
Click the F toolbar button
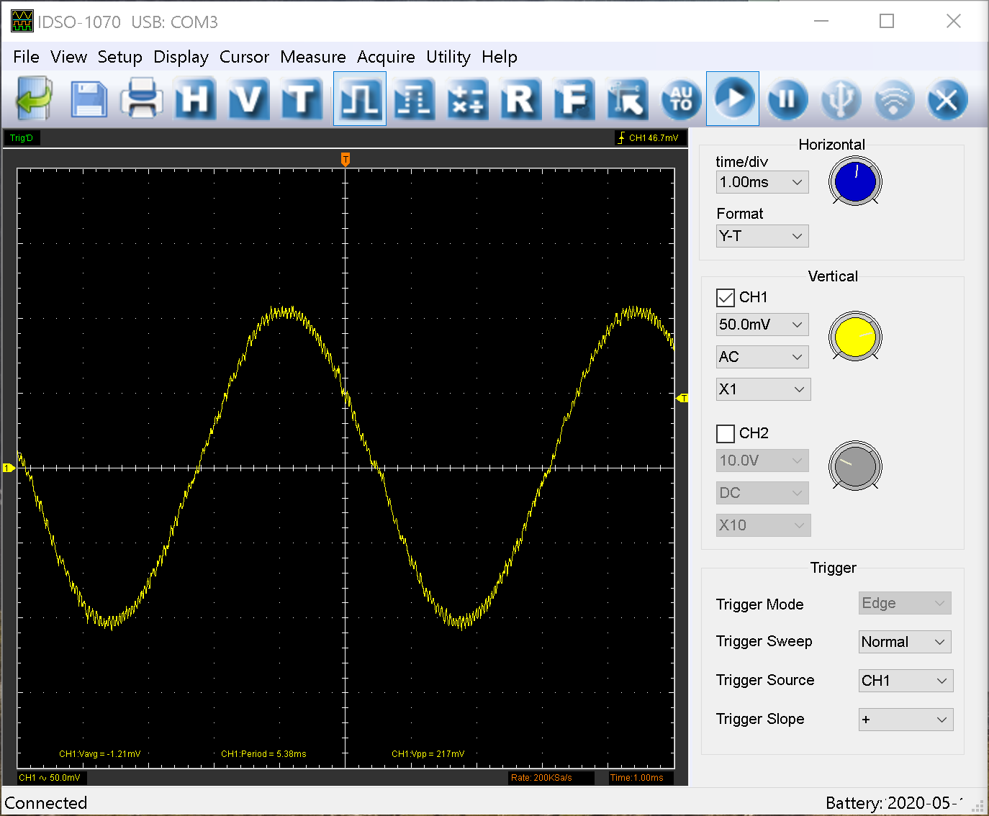(574, 99)
